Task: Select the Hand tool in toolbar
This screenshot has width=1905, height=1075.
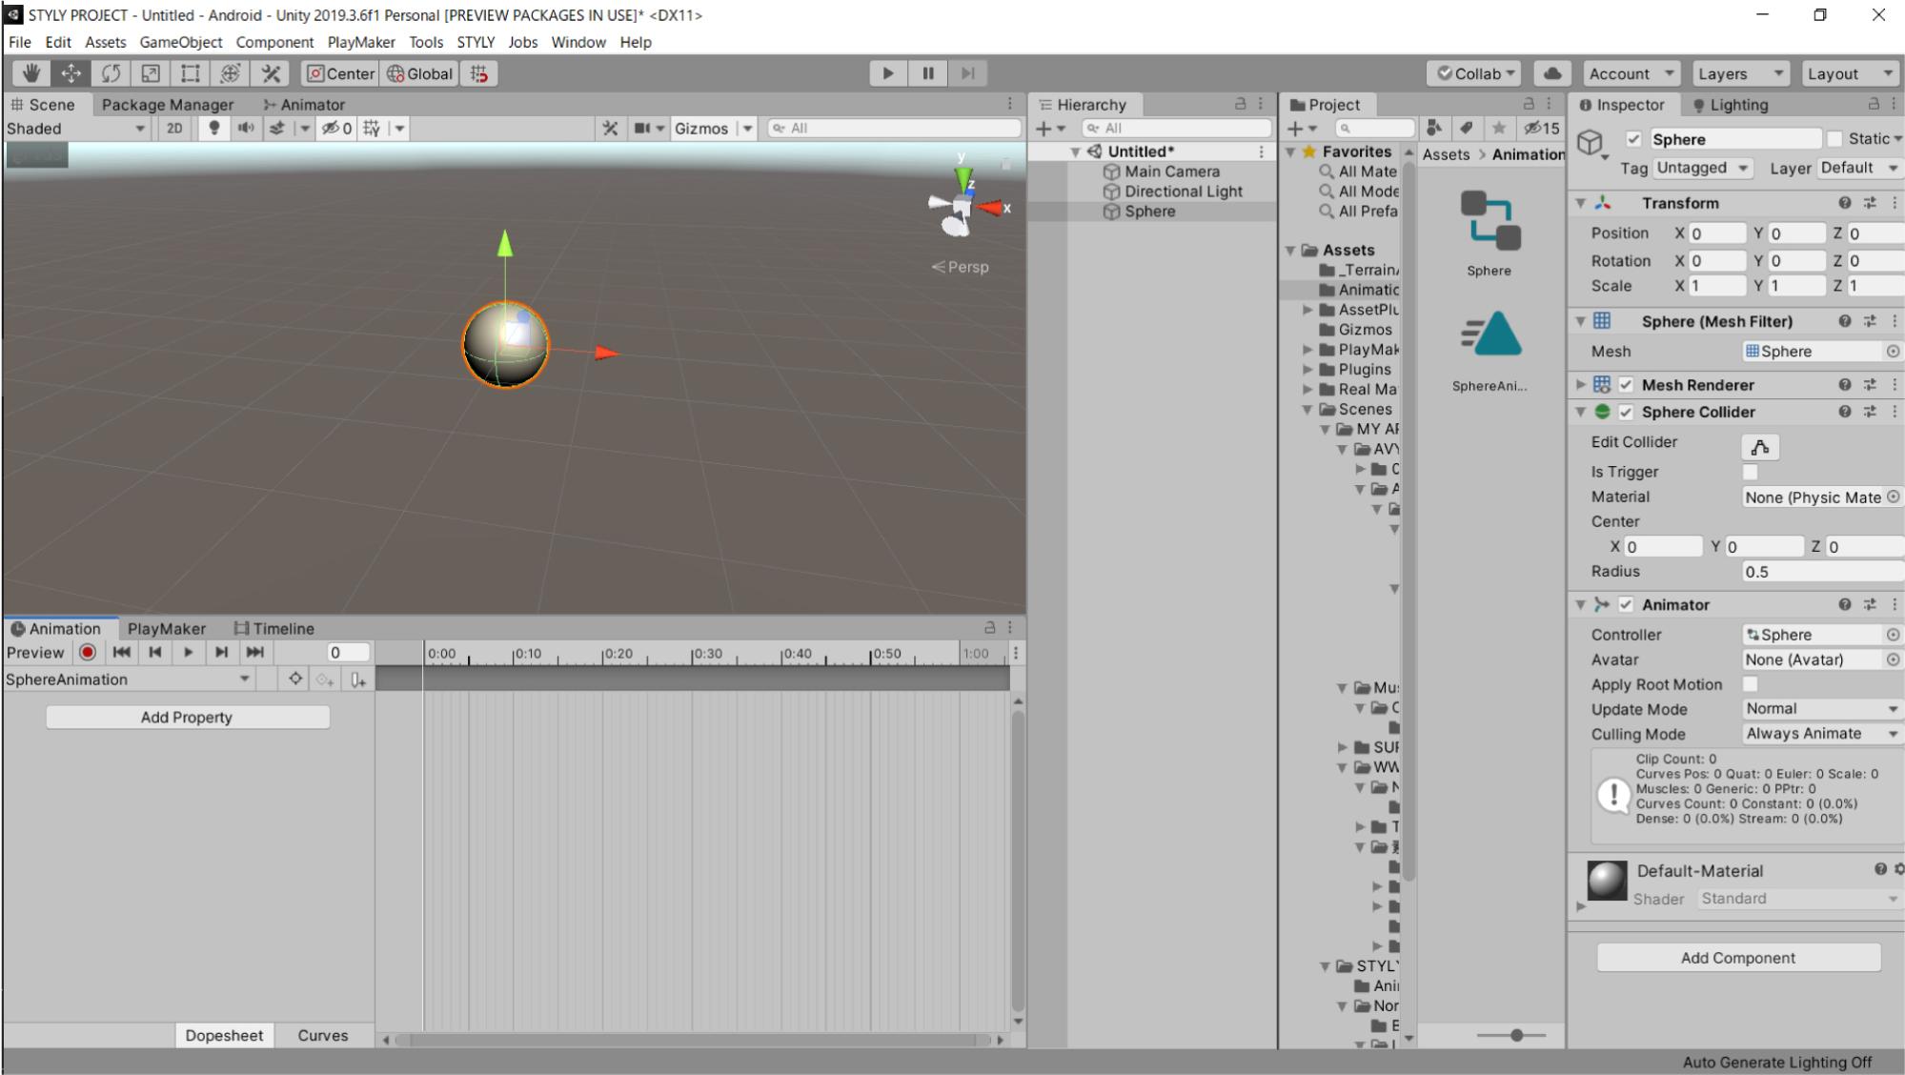Action: tap(31, 73)
